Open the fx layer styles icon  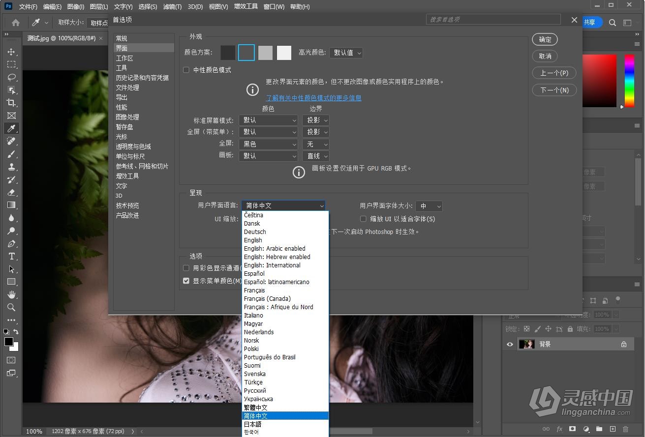[559, 429]
